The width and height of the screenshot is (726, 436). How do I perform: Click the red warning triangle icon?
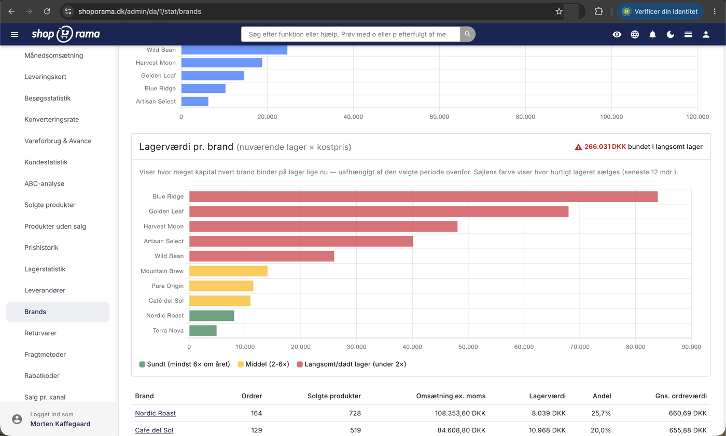click(578, 147)
